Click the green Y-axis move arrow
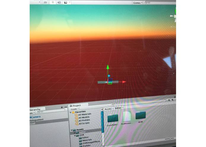 pyautogui.click(x=108, y=67)
